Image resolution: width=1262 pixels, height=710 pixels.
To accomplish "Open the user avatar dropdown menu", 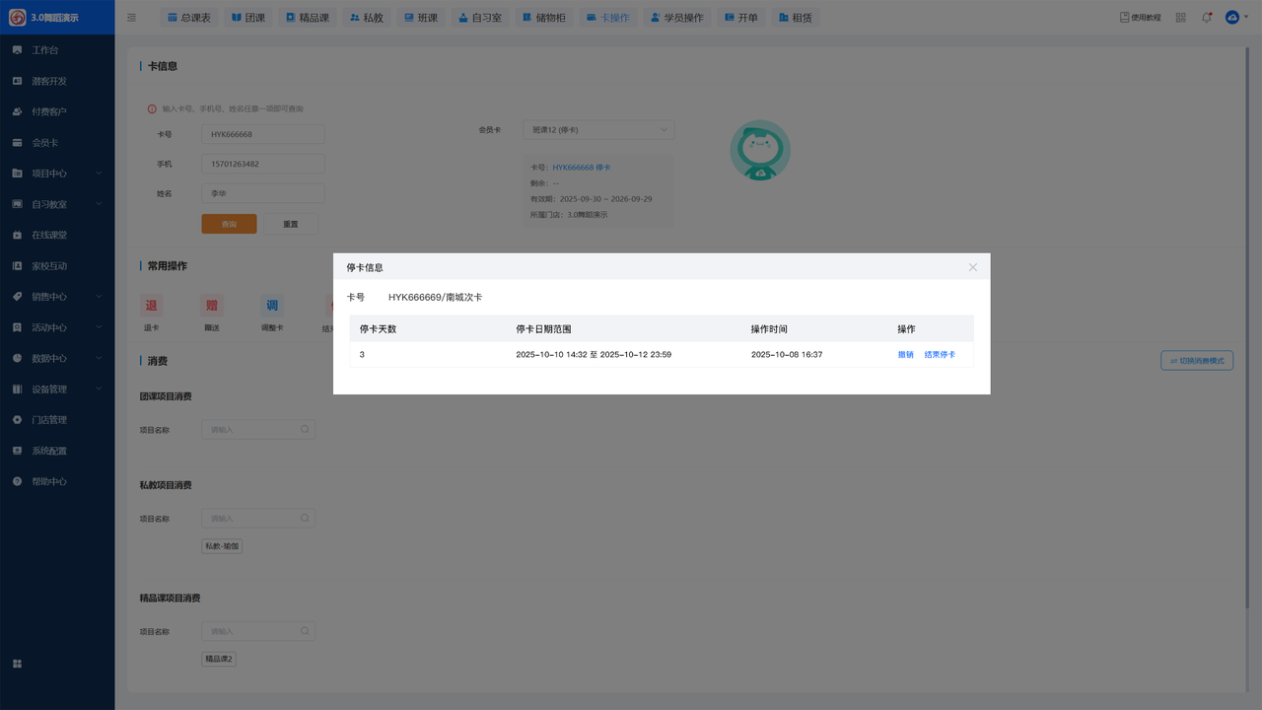I will 1237,18.
